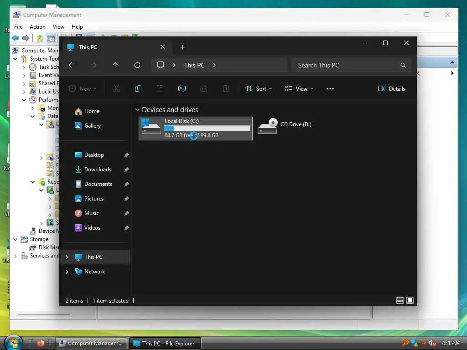Click Up one level icon in Computer Management
Viewport: 467px width, 350px height.
[40, 38]
